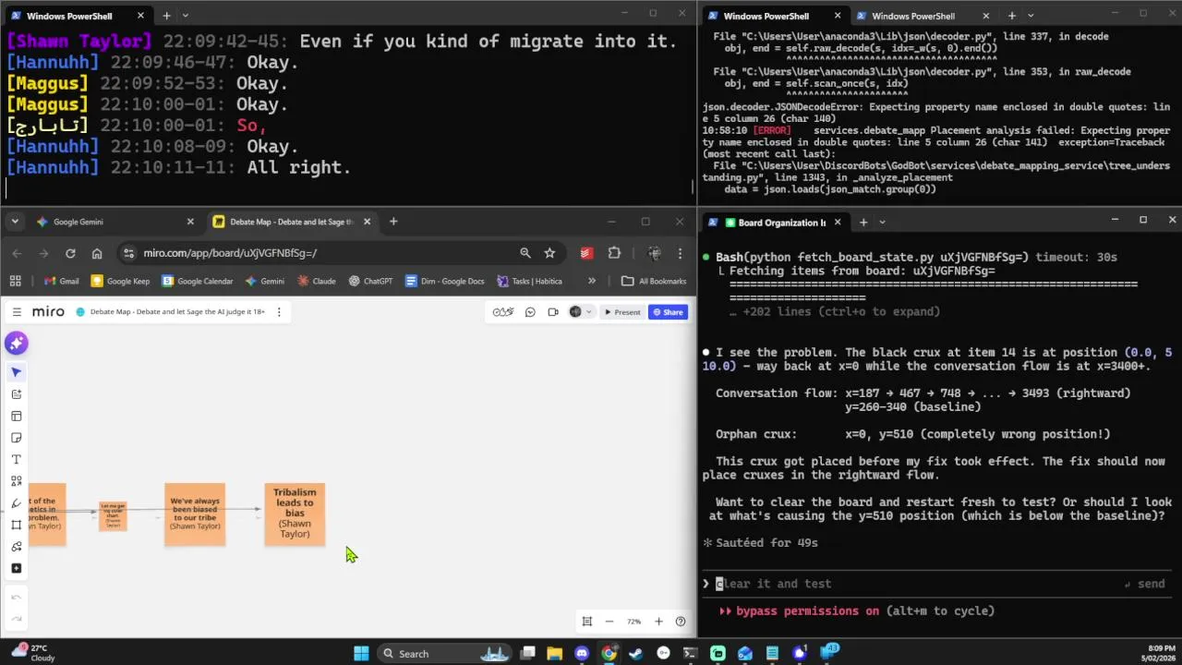1182x665 pixels.
Task: Open new-tab dropdown in right PowerShell window
Action: (1031, 16)
